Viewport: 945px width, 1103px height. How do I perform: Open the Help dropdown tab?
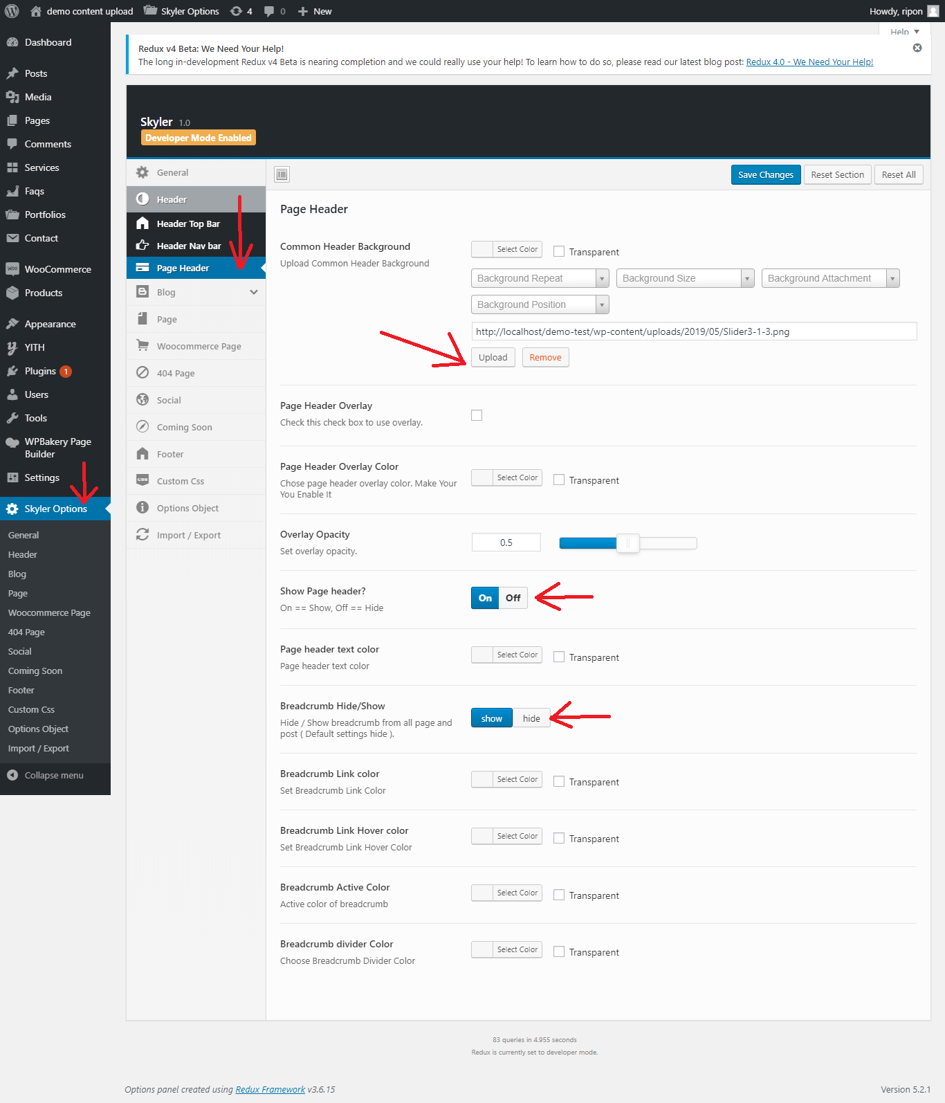(x=905, y=30)
